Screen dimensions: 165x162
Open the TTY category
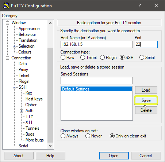[29, 117]
